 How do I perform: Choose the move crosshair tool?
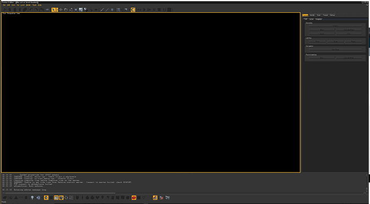tap(61, 10)
